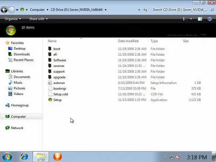
Task: Toggle the preview pane
Action: pos(200,19)
